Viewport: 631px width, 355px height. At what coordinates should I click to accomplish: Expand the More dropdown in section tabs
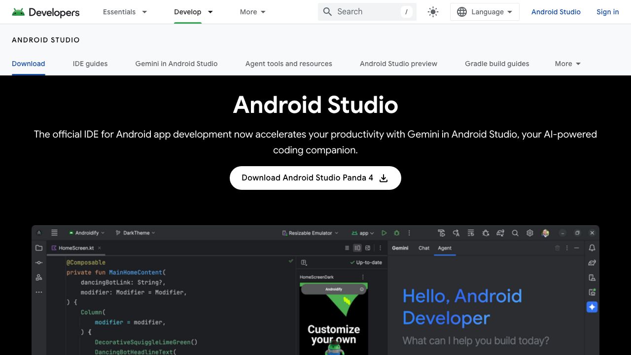[x=568, y=64]
